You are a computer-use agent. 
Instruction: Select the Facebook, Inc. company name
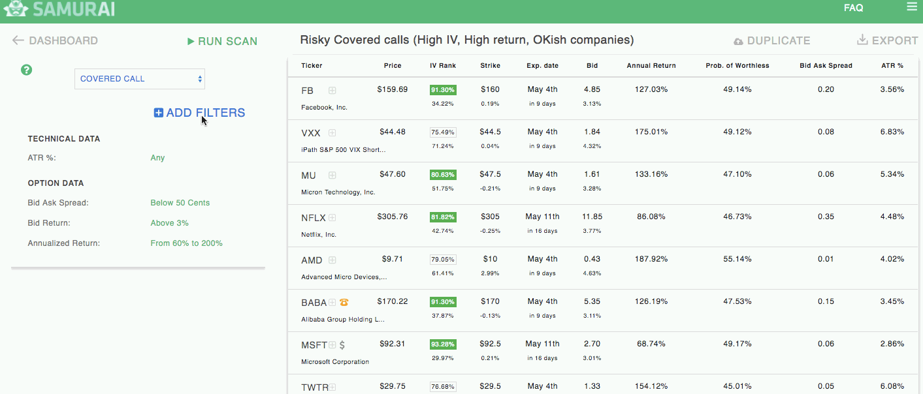(324, 108)
